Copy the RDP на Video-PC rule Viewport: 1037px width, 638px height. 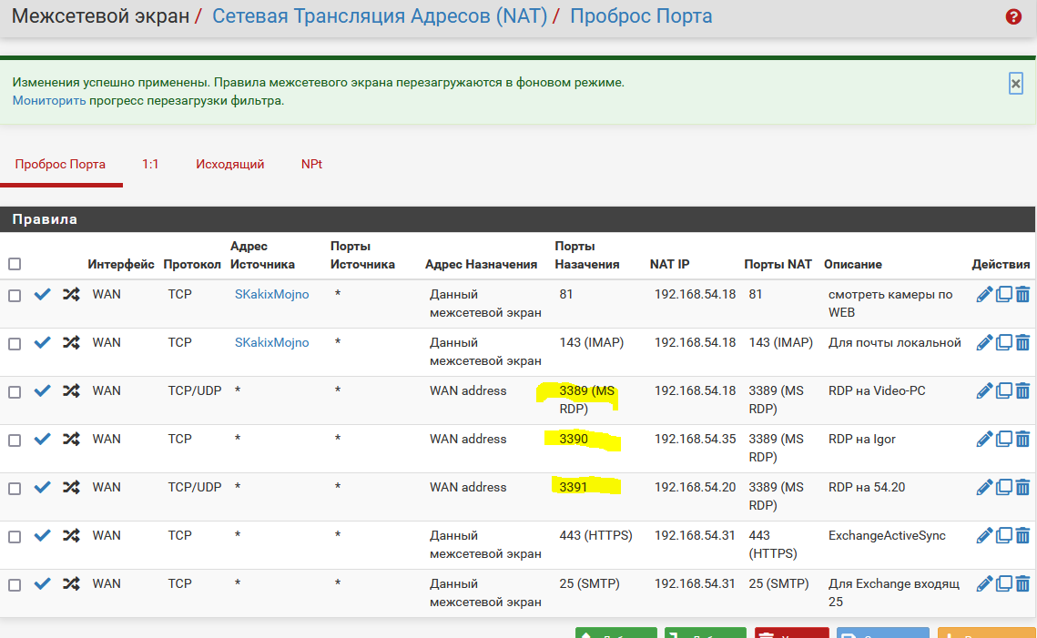click(x=1003, y=390)
